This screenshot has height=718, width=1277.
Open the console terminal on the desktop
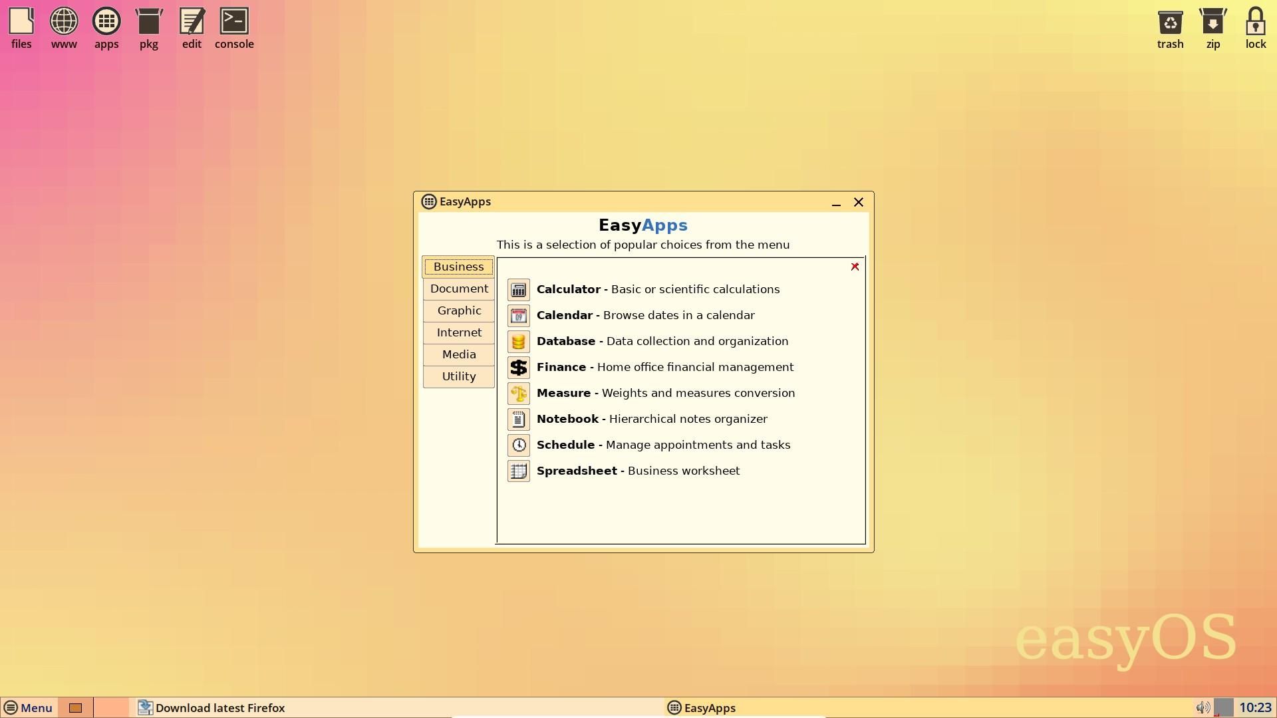pos(233,21)
